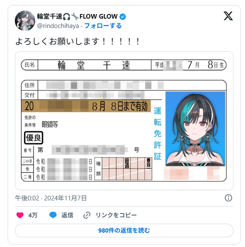This screenshot has height=247, width=245.
Task: Open the driver's license image name field
Action: click(x=95, y=65)
